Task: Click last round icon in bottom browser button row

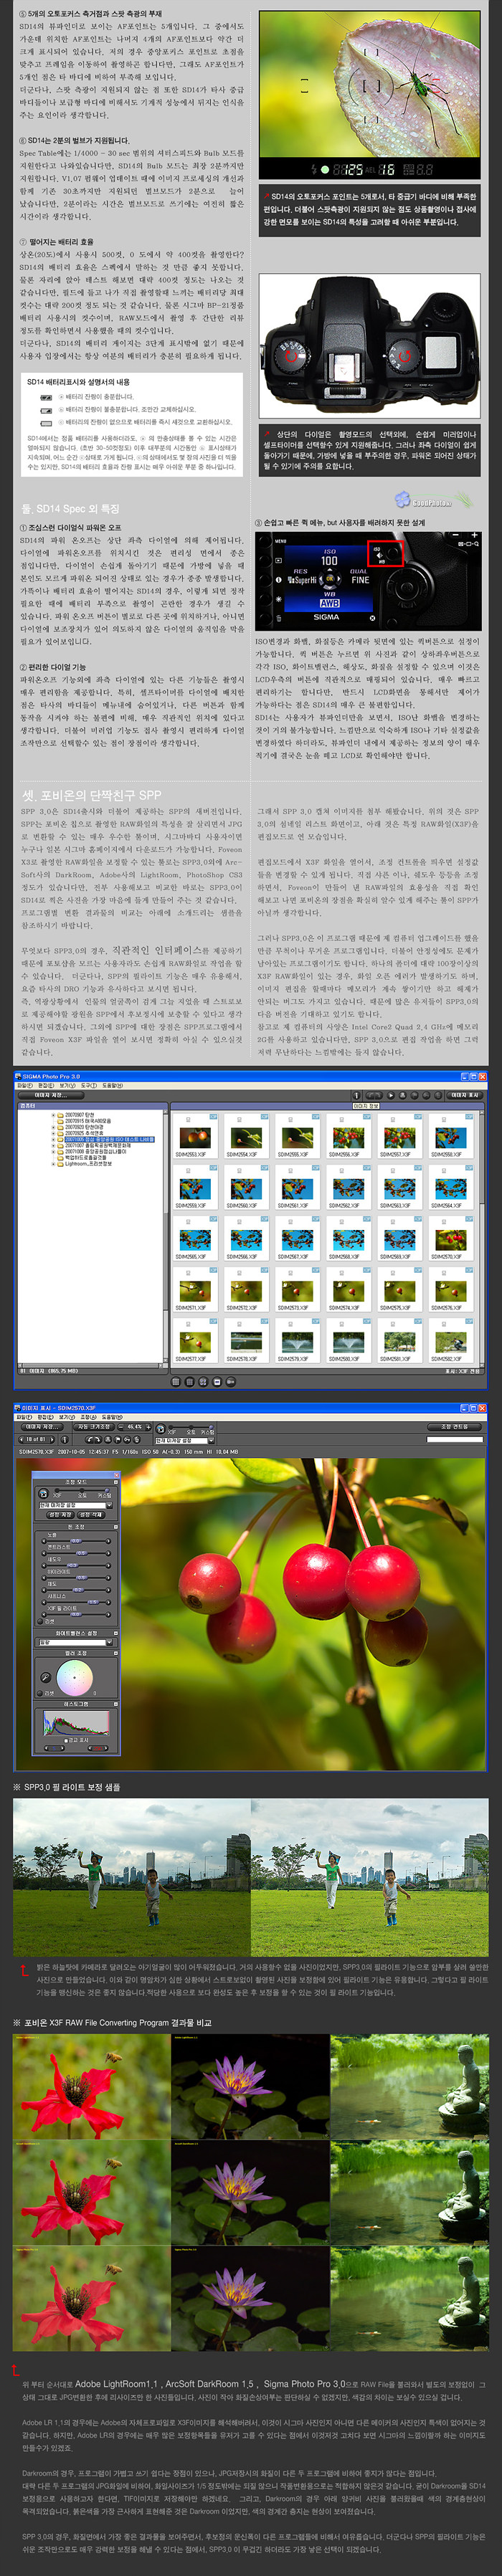Action: coord(231,1382)
